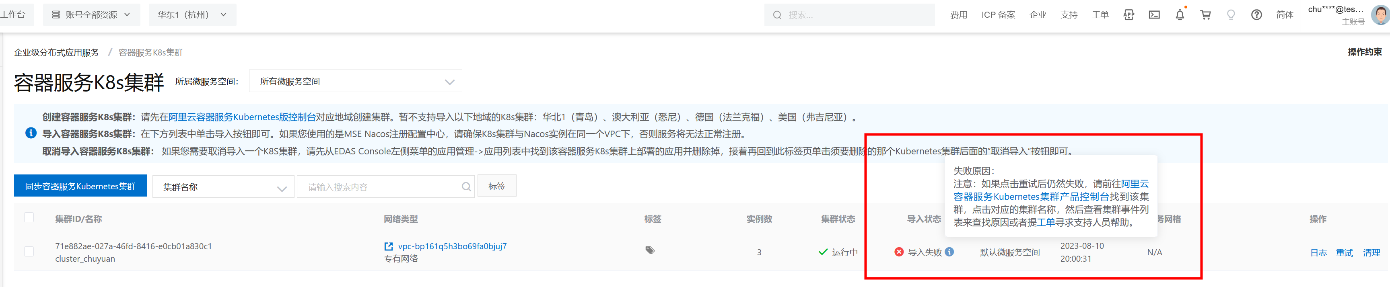The image size is (1390, 287).
Task: Go to 企业级分布式应用服务 breadcrumb
Action: 57,52
